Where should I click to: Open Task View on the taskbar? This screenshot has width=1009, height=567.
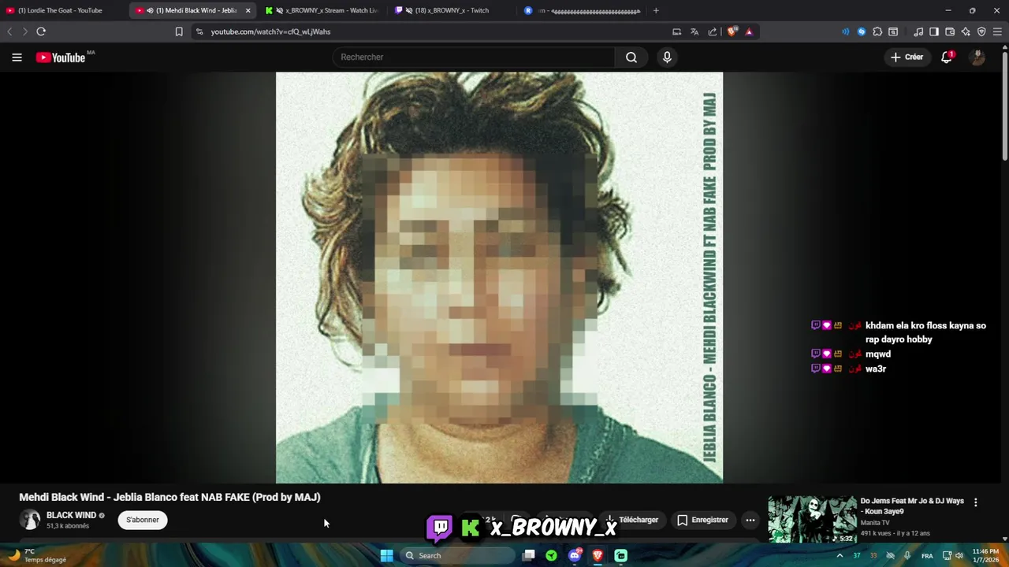point(529,555)
